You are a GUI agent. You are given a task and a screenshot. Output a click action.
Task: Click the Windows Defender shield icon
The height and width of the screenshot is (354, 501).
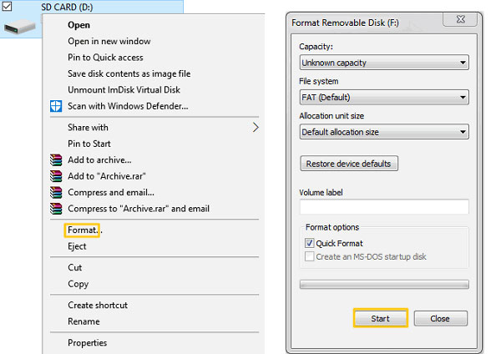click(56, 106)
